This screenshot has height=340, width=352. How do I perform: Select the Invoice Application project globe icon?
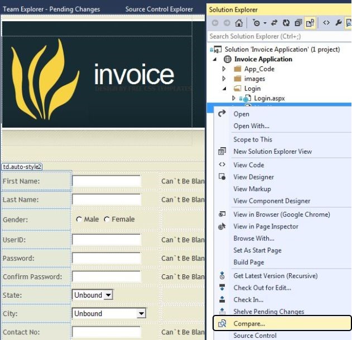(x=227, y=59)
